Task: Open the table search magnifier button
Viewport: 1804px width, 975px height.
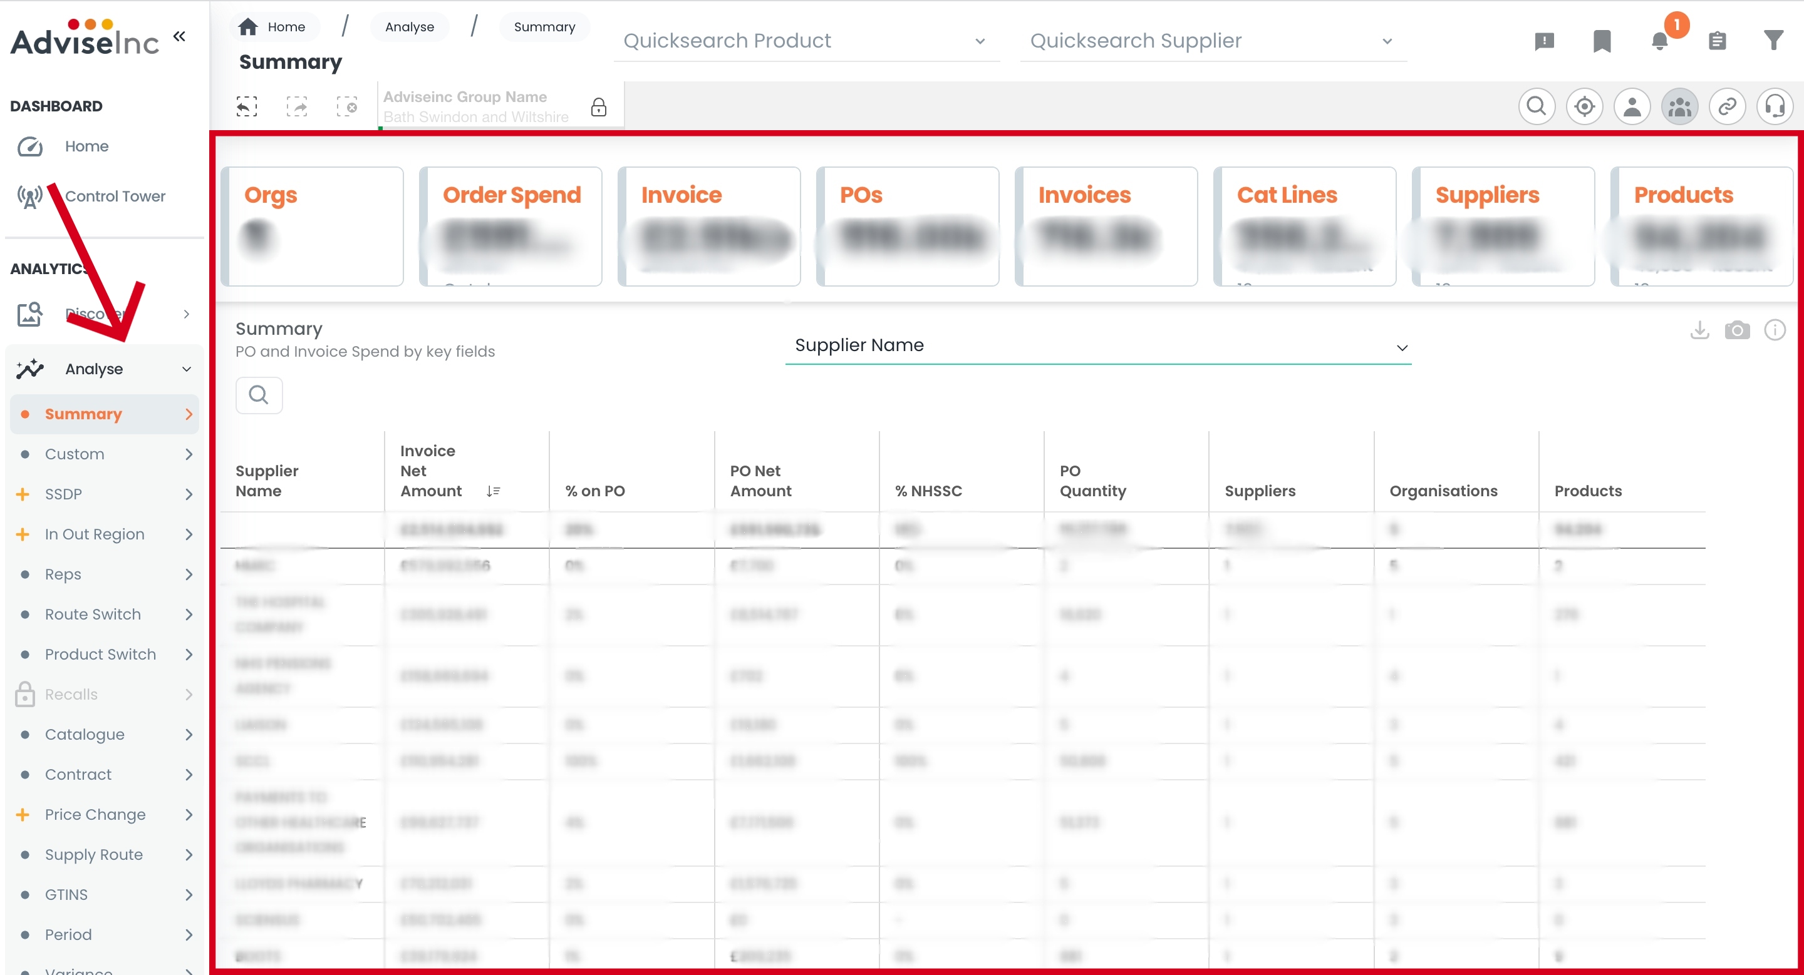Action: (259, 395)
